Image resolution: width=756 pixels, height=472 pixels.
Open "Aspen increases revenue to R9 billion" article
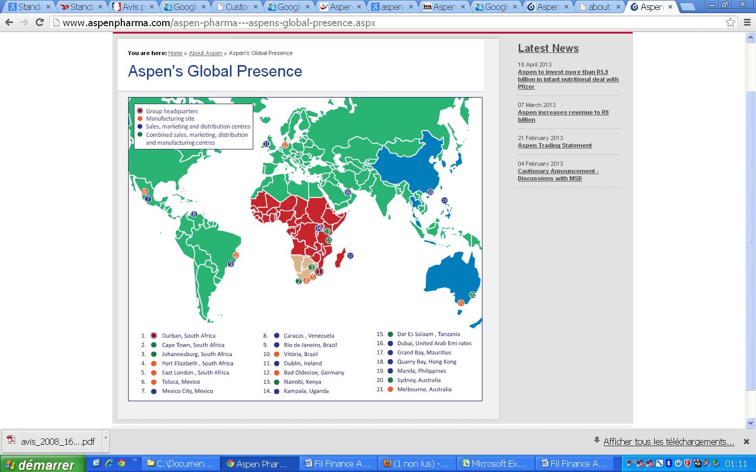point(563,116)
